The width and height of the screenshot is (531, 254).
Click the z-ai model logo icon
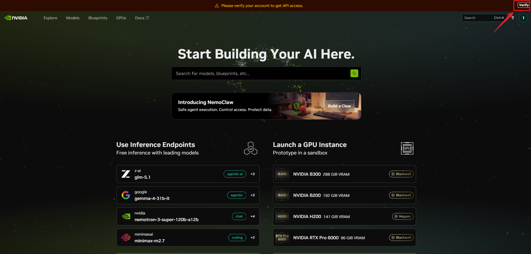pos(126,174)
